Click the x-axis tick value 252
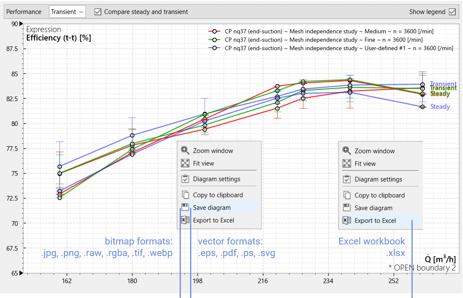The width and height of the screenshot is (463, 298). click(394, 281)
